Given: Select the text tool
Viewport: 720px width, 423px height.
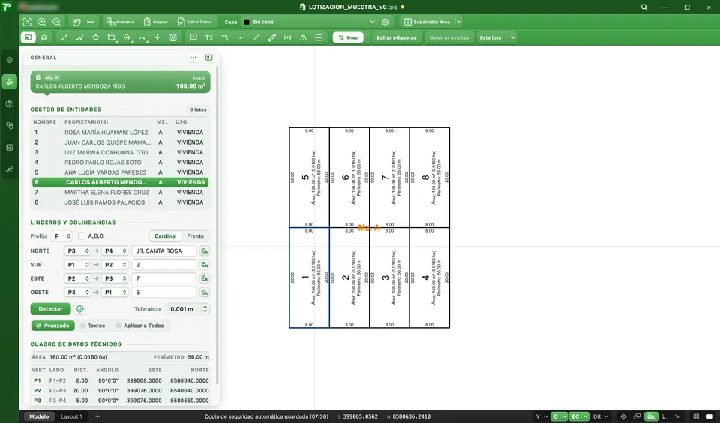Looking at the screenshot, I should [209, 37].
